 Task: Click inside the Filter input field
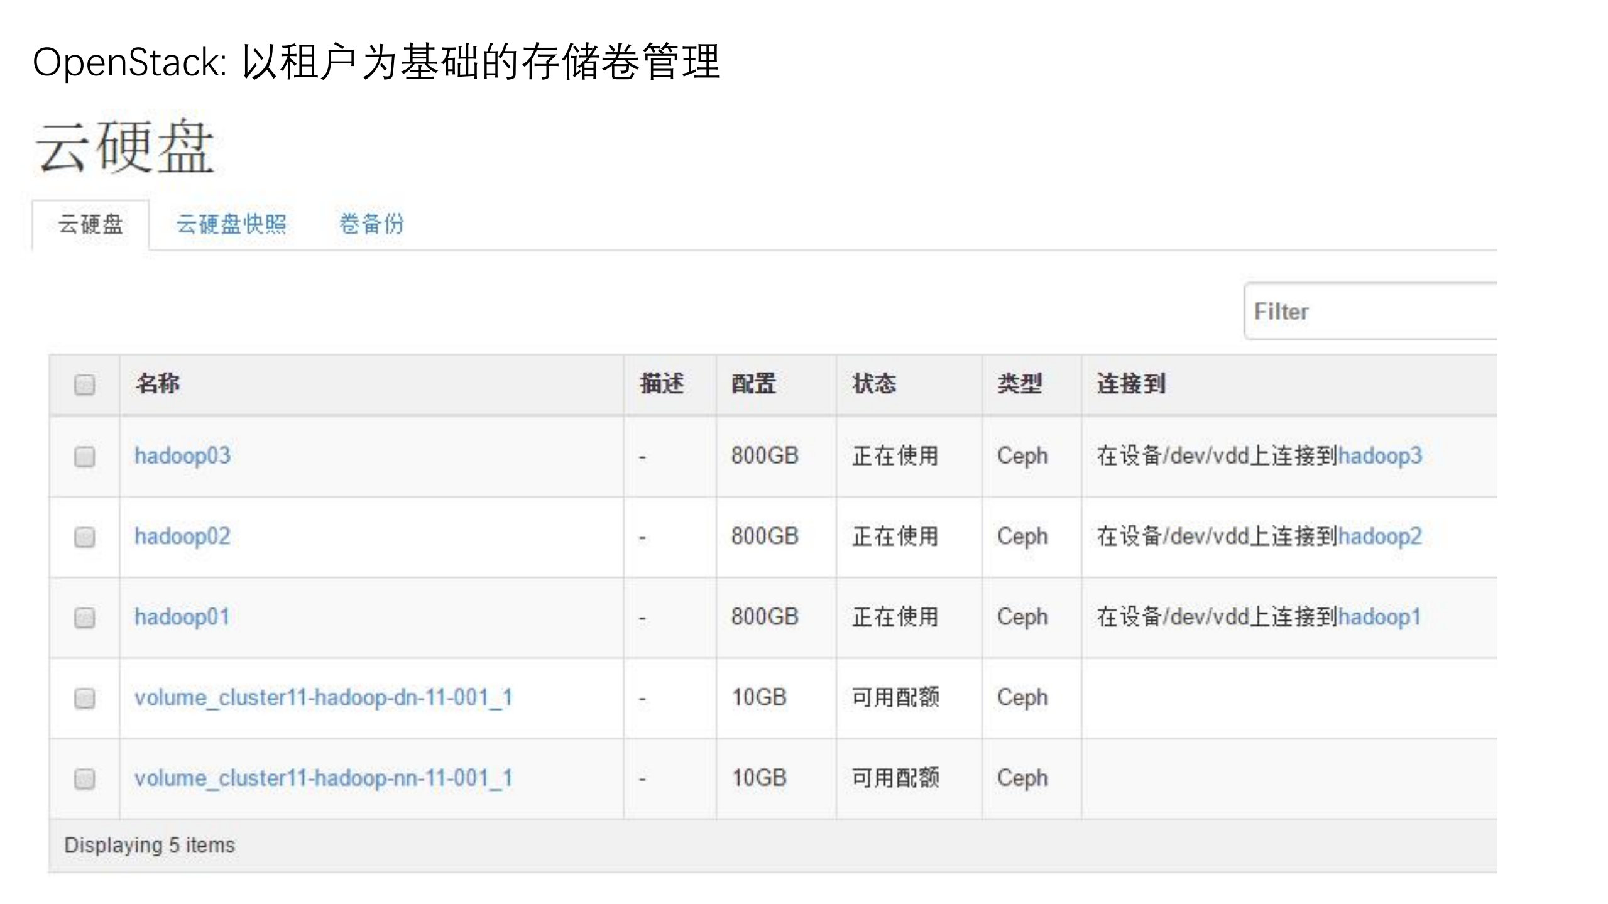(x=1382, y=310)
